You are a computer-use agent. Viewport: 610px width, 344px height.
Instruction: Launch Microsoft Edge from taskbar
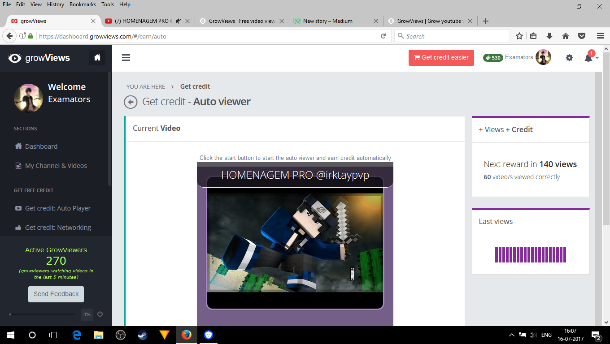coord(77,335)
